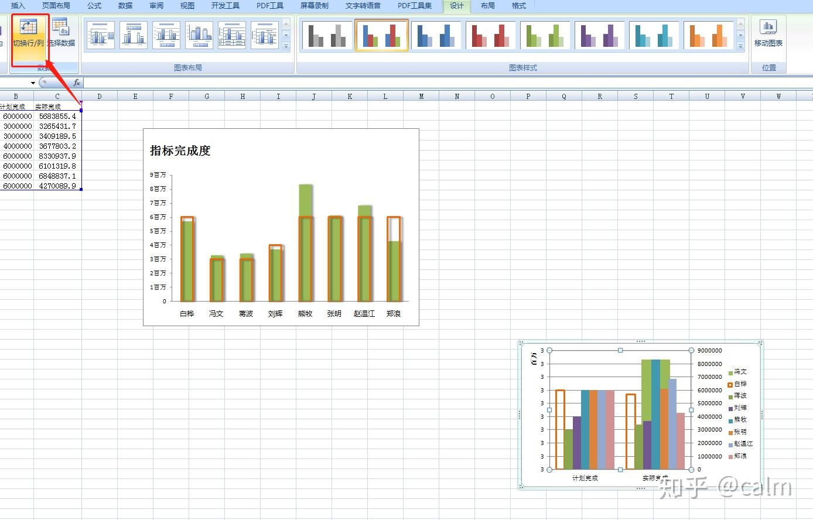Choose the teal chart style

click(x=654, y=35)
